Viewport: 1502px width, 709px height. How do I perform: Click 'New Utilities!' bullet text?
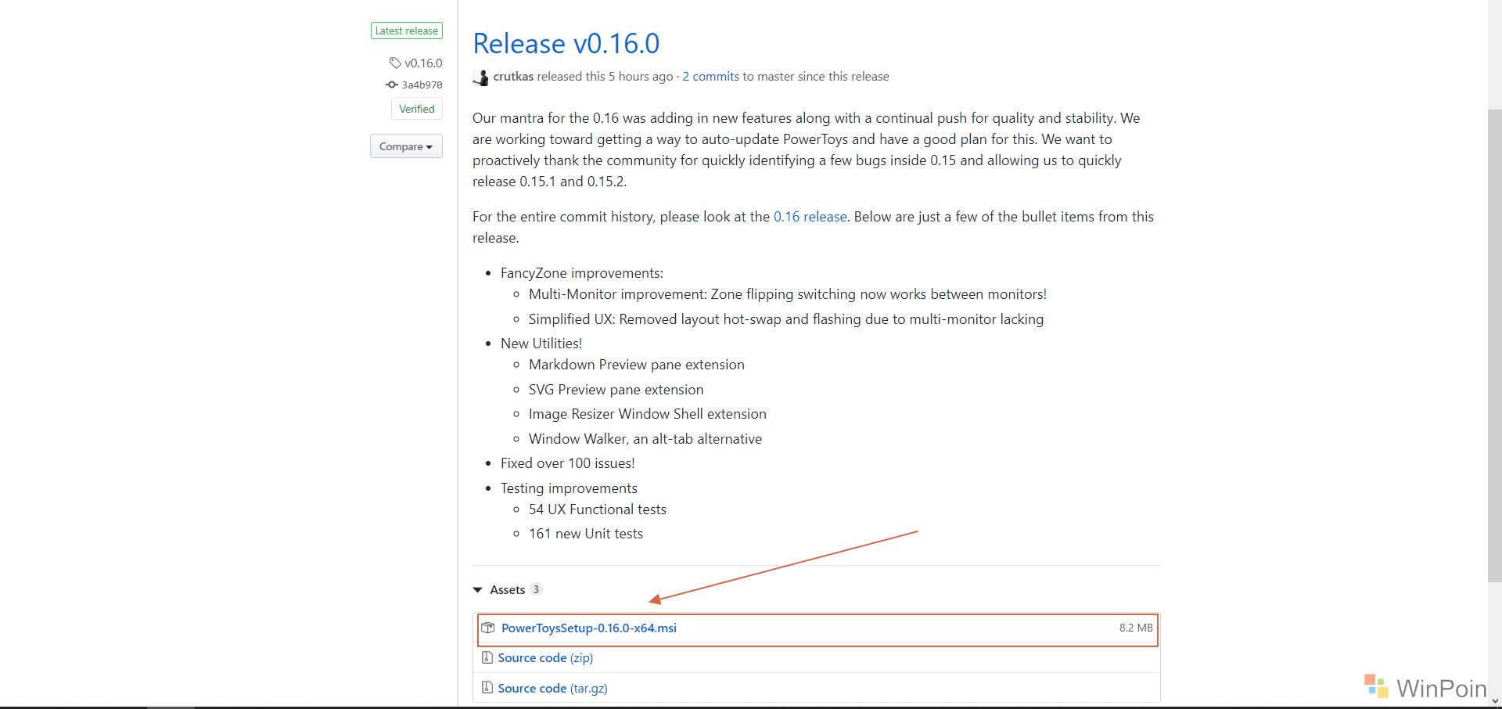[x=541, y=344]
